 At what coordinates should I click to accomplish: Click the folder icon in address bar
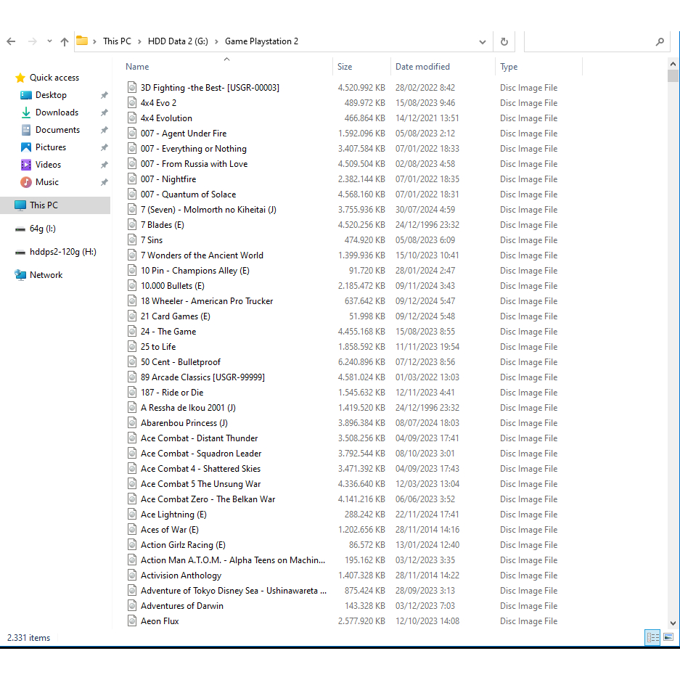click(x=81, y=41)
